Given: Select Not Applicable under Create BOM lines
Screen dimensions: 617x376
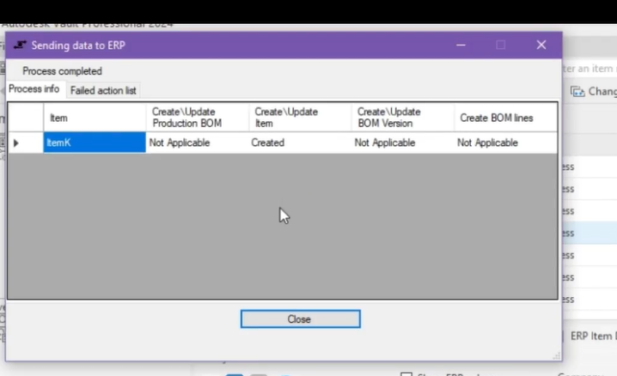Looking at the screenshot, I should (504, 143).
